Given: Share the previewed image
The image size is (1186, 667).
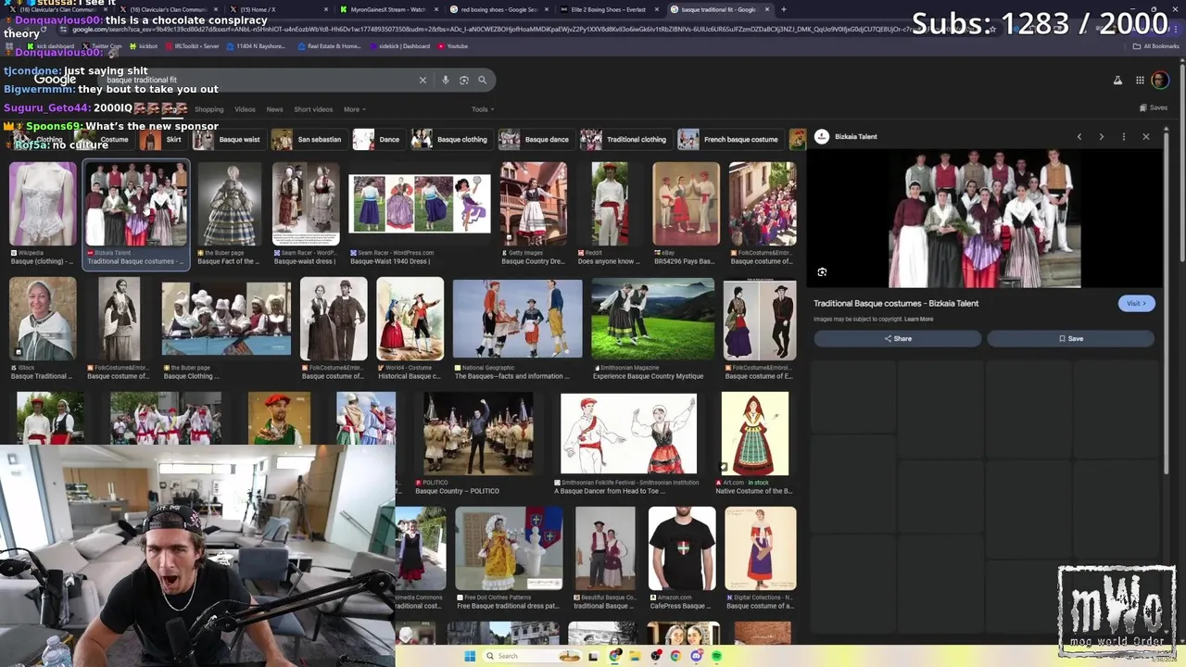Looking at the screenshot, I should click(x=897, y=338).
